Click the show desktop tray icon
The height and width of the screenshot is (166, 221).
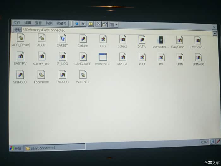[x=212, y=142]
